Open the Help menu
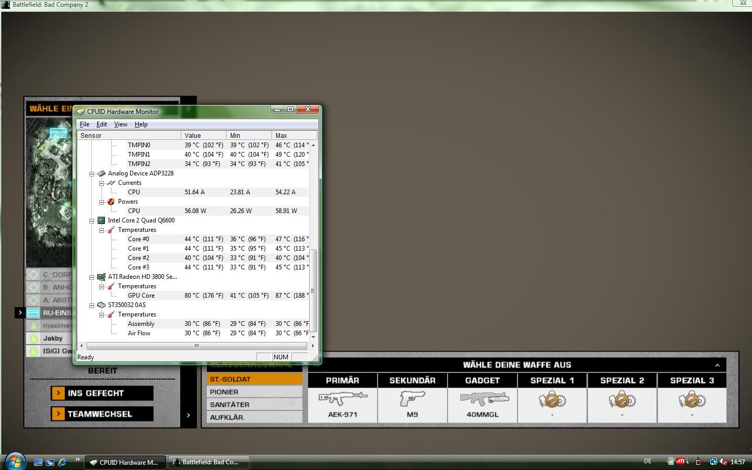The height and width of the screenshot is (470, 752). 141,124
